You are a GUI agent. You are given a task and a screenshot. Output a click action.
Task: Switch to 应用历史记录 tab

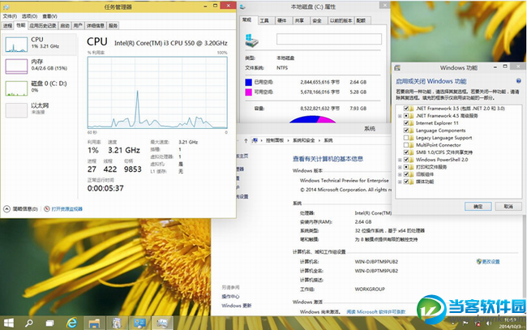[x=43, y=25]
